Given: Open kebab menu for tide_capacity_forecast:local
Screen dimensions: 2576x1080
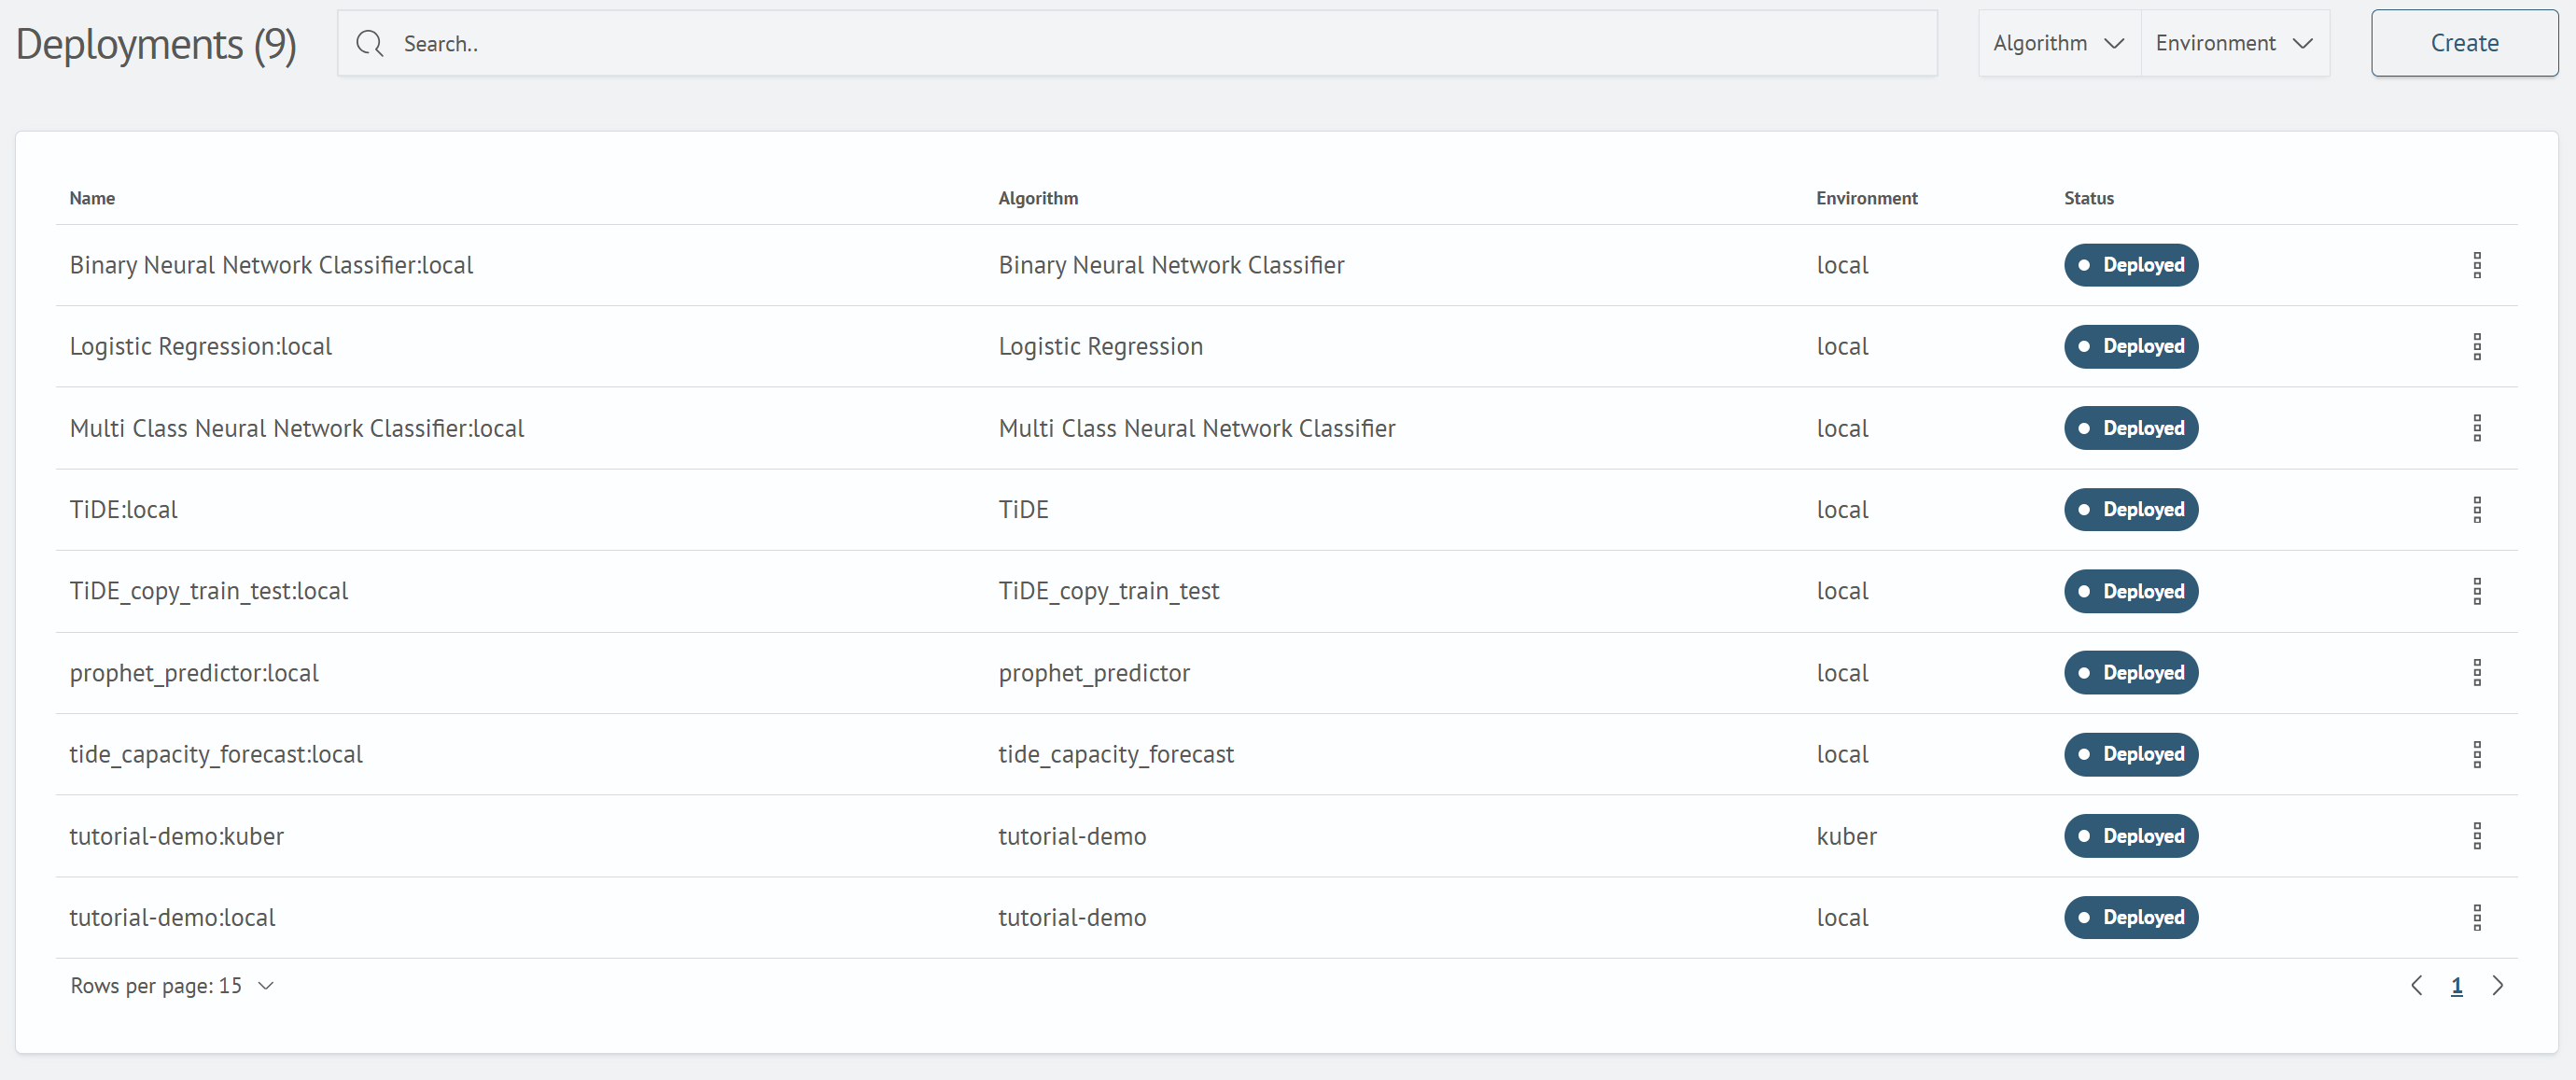Looking at the screenshot, I should [2477, 754].
